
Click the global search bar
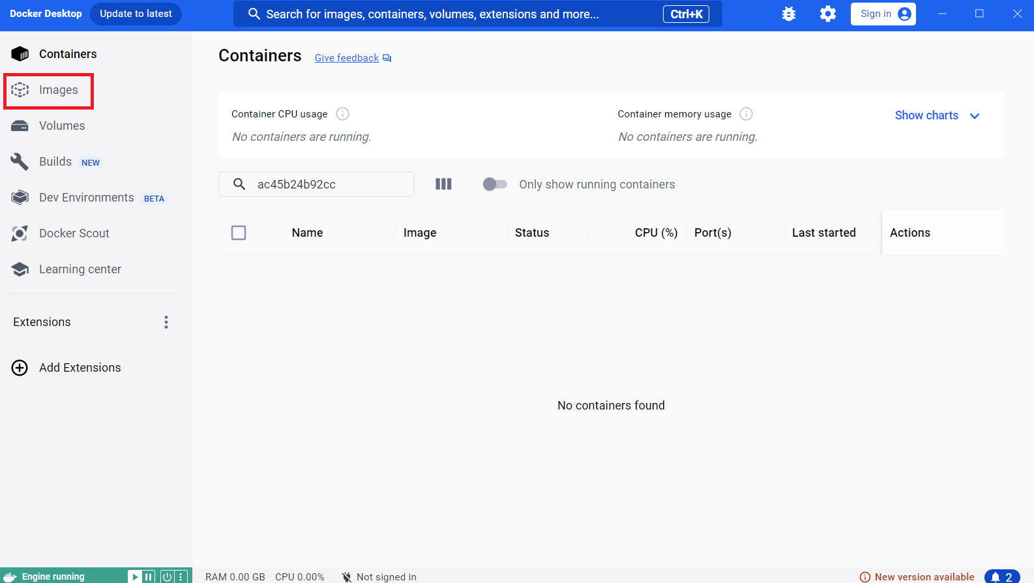pyautogui.click(x=478, y=14)
